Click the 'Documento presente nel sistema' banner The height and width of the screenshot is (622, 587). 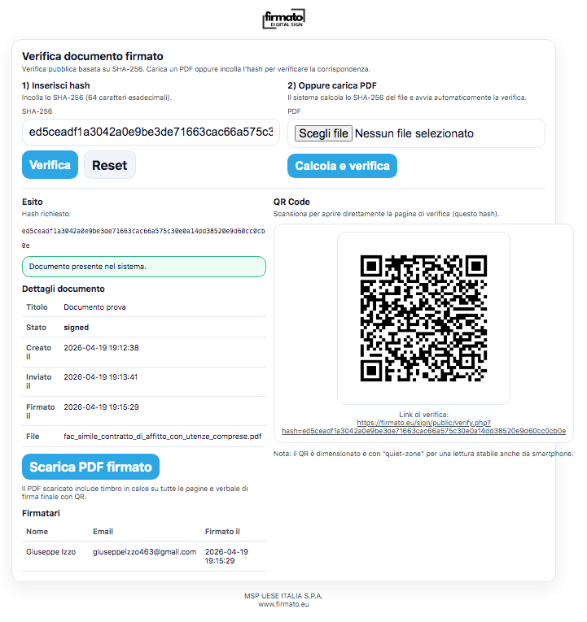pyautogui.click(x=143, y=267)
